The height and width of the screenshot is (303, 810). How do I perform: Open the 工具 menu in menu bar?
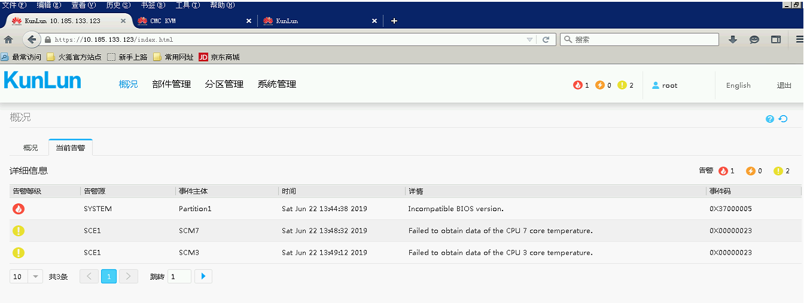click(x=188, y=5)
